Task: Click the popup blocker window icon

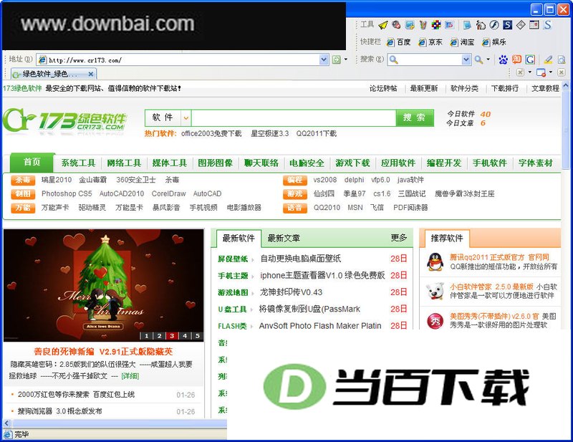Action: tap(541, 72)
